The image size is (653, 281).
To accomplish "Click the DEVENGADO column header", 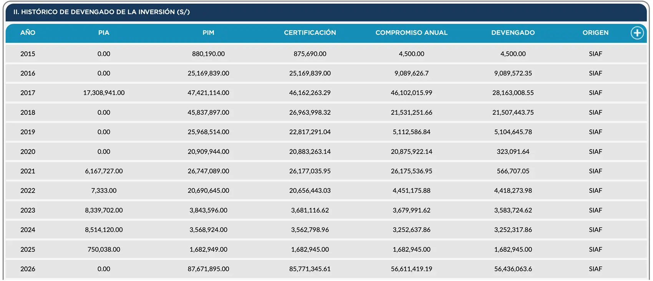I will click(x=513, y=33).
